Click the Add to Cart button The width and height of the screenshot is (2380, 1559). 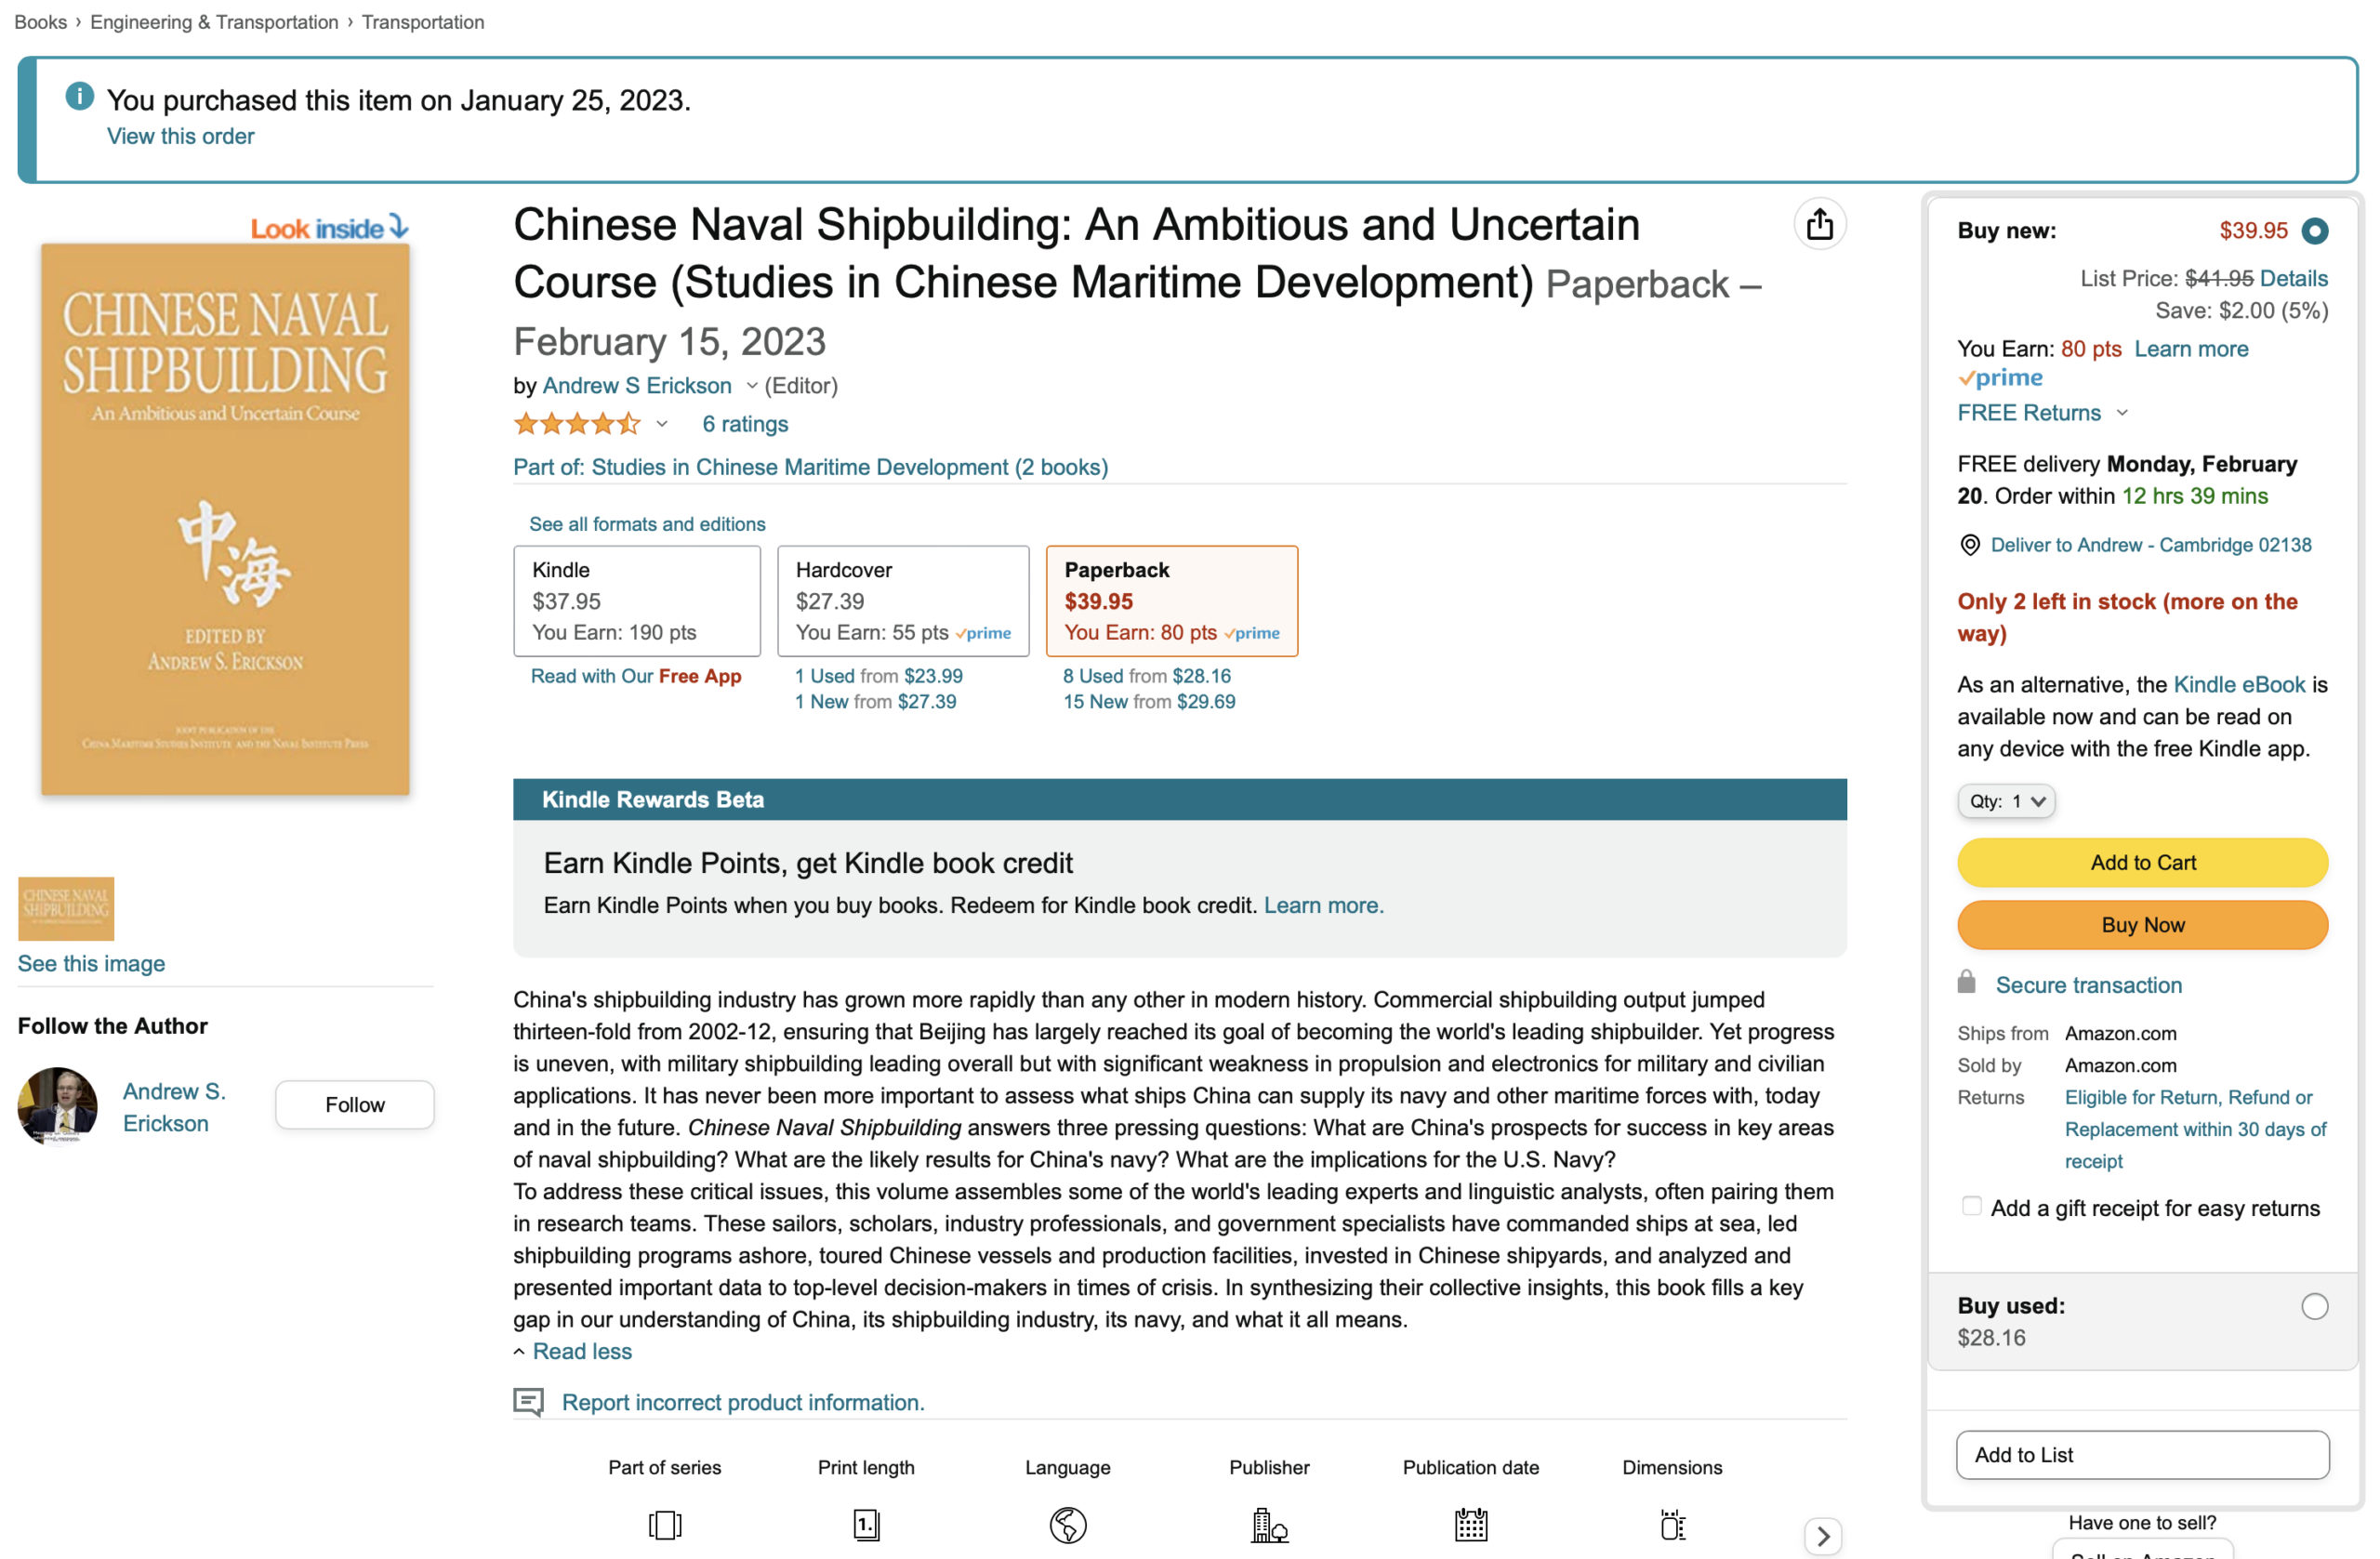pyautogui.click(x=2142, y=862)
